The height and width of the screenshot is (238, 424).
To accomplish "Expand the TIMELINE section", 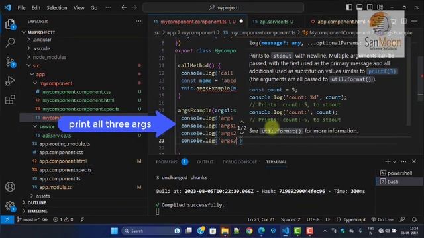I will click(x=37, y=211).
